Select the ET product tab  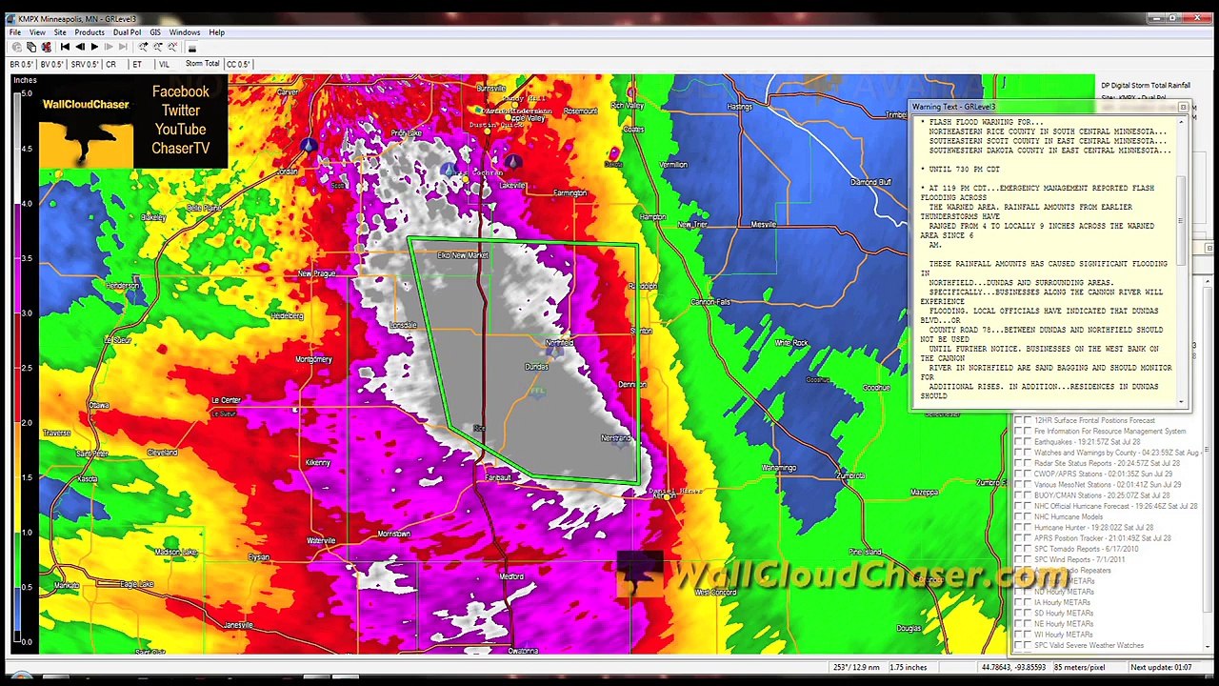(137, 64)
